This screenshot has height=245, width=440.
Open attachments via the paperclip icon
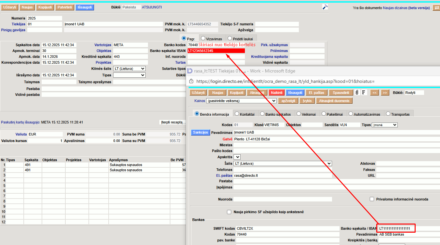(357, 93)
